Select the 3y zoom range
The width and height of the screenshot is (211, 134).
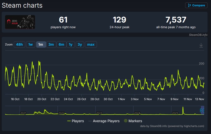point(80,45)
